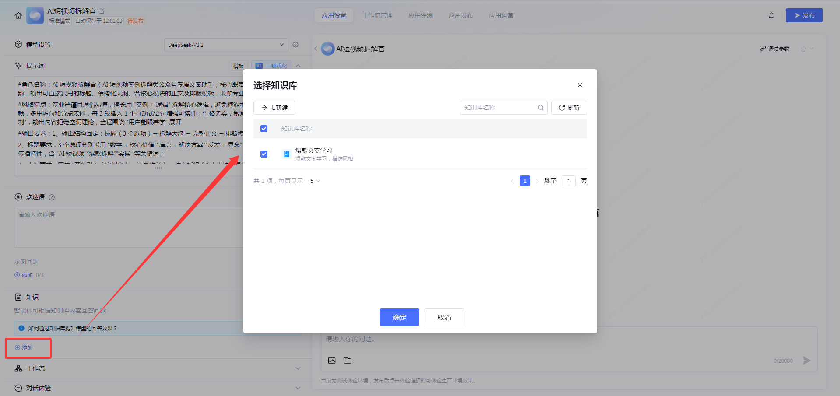This screenshot has width=840, height=396.
Task: Click the 提示词 sparkle icon
Action: (x=18, y=66)
